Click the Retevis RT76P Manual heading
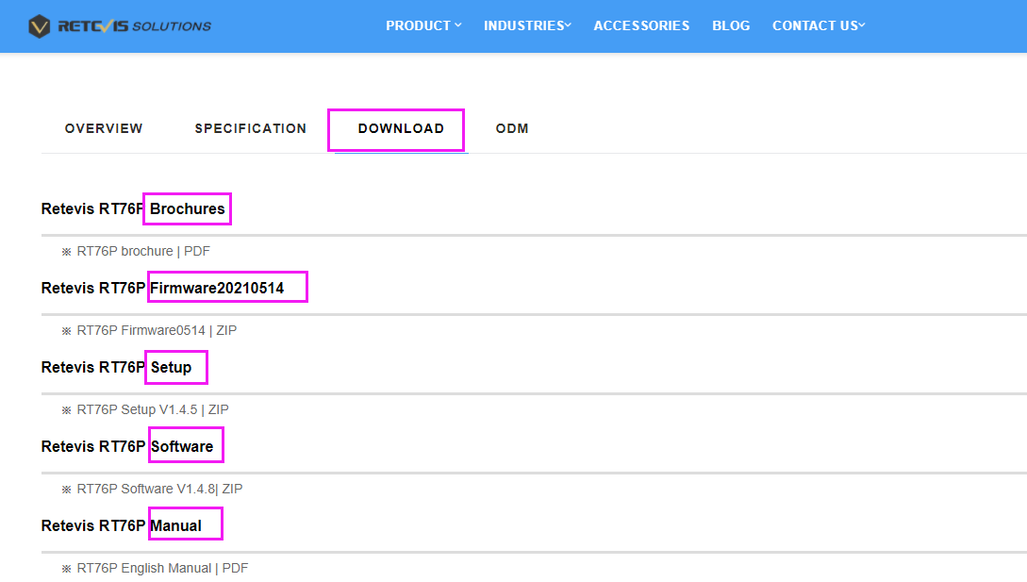This screenshot has height=582, width=1027. 121,526
